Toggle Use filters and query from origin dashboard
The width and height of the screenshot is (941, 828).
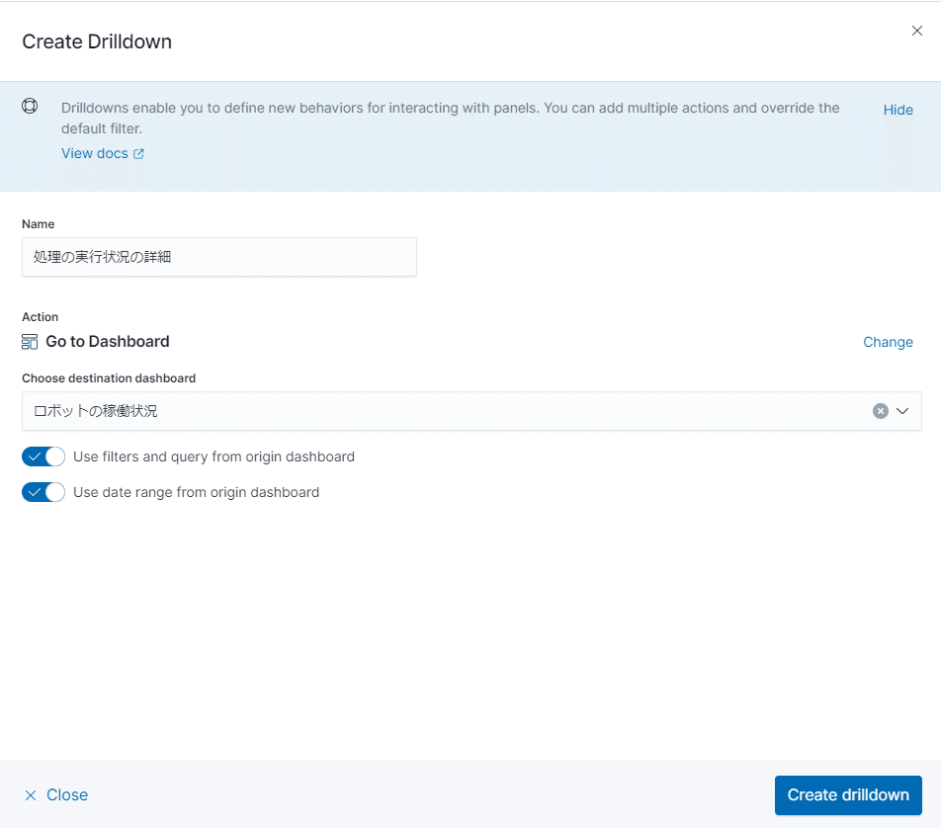(x=43, y=456)
